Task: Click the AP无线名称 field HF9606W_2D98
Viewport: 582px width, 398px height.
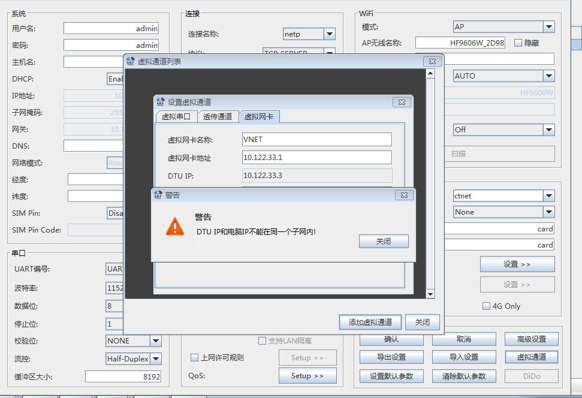Action: [460, 43]
